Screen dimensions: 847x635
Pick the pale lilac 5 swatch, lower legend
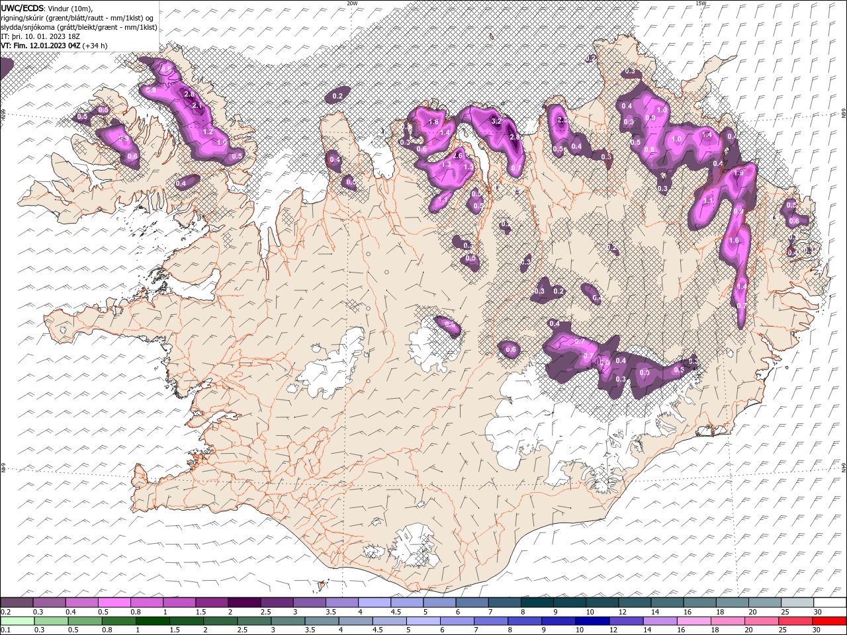tap(423, 621)
